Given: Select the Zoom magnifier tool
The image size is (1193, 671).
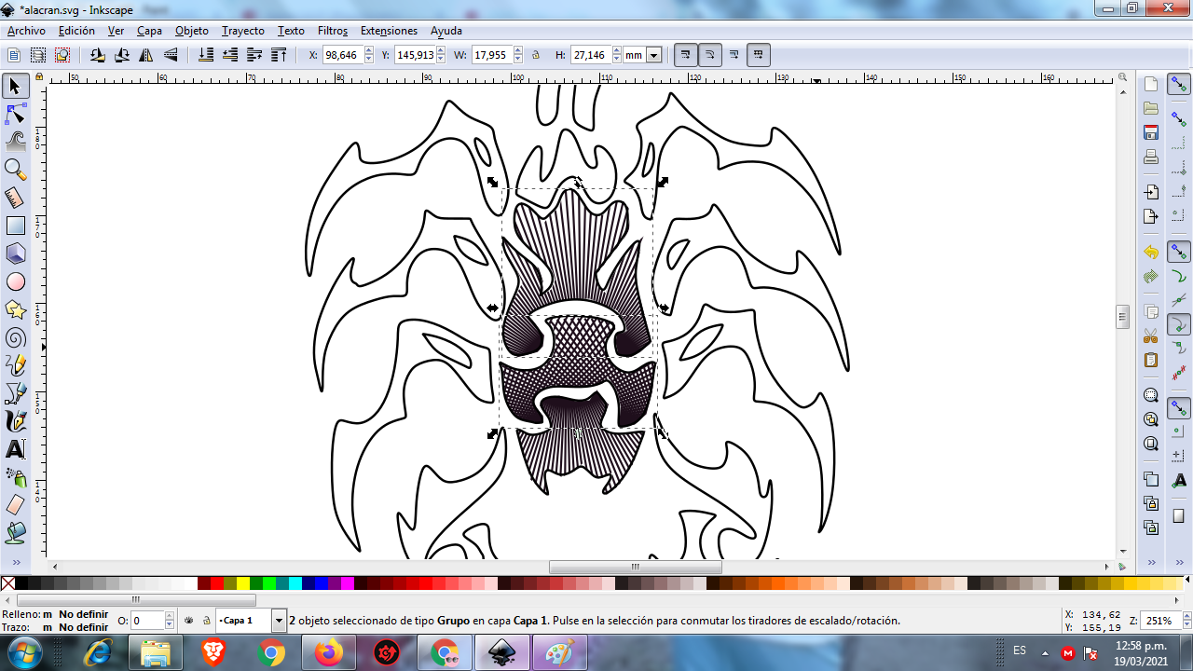Looking at the screenshot, I should coord(15,170).
